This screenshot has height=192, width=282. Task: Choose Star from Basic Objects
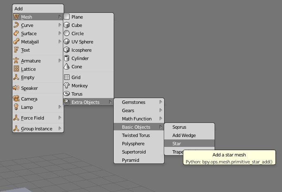click(189, 144)
